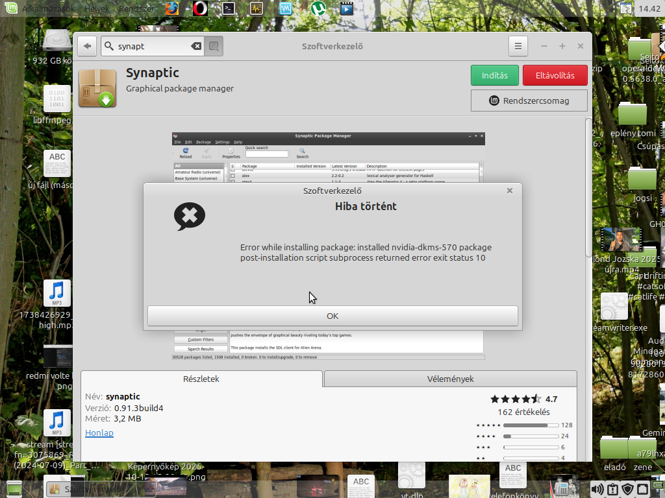Open the Helyek menu
This screenshot has width=665, height=498.
97,8
